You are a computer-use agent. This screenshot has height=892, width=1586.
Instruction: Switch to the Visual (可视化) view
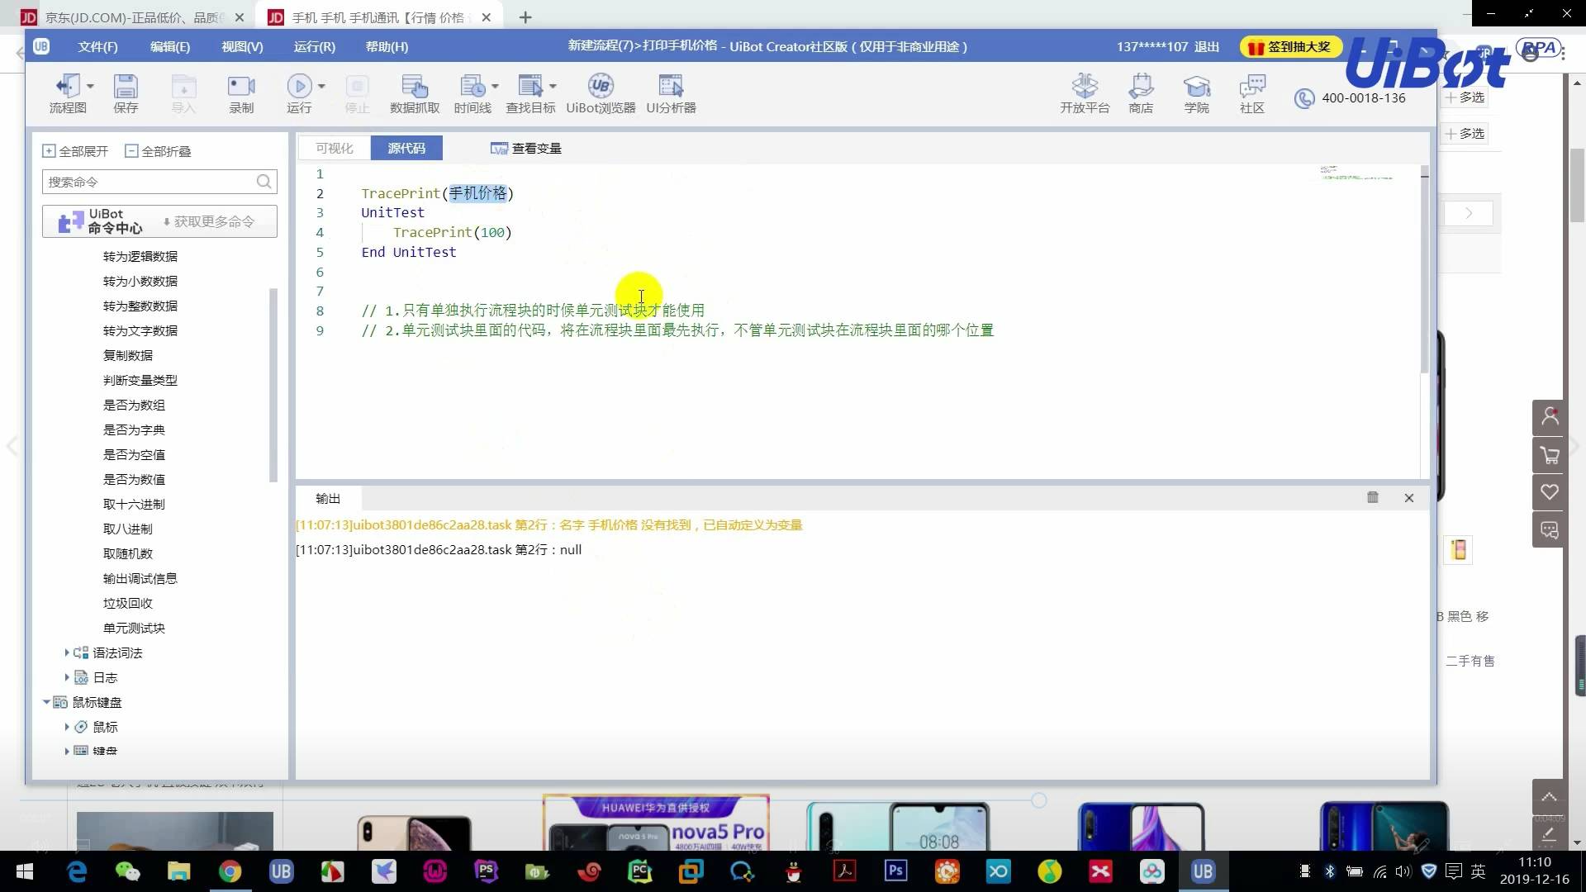(x=334, y=148)
